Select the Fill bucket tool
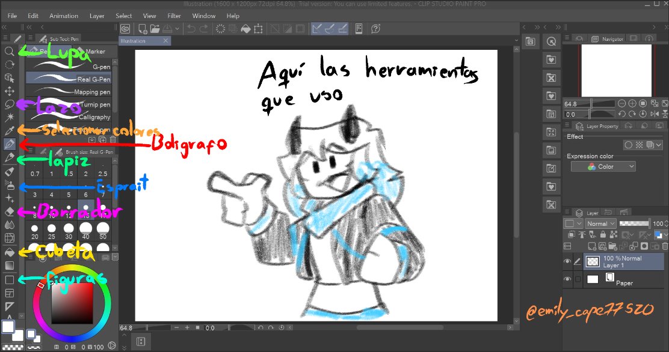669x352 pixels. (x=10, y=252)
